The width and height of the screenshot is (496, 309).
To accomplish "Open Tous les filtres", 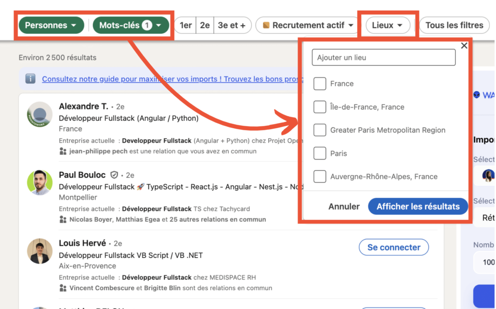I will point(454,25).
